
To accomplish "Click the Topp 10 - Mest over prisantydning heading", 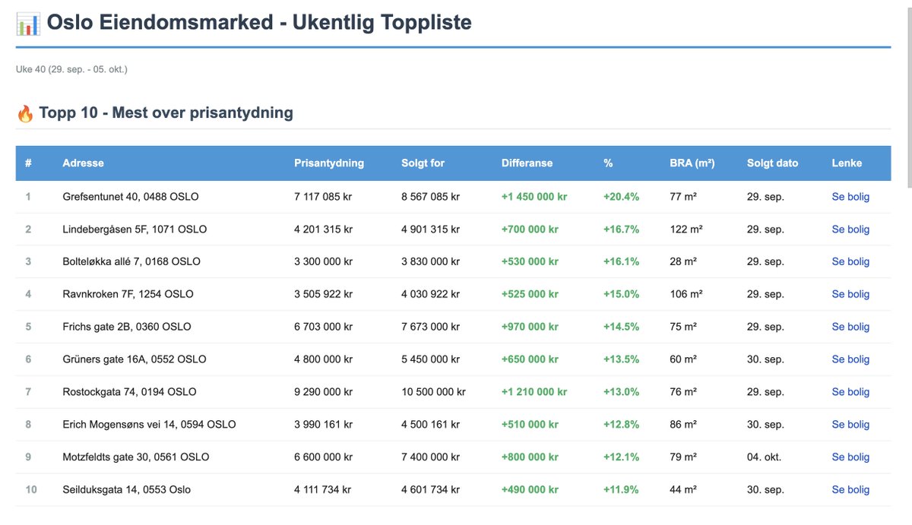I will [x=166, y=113].
